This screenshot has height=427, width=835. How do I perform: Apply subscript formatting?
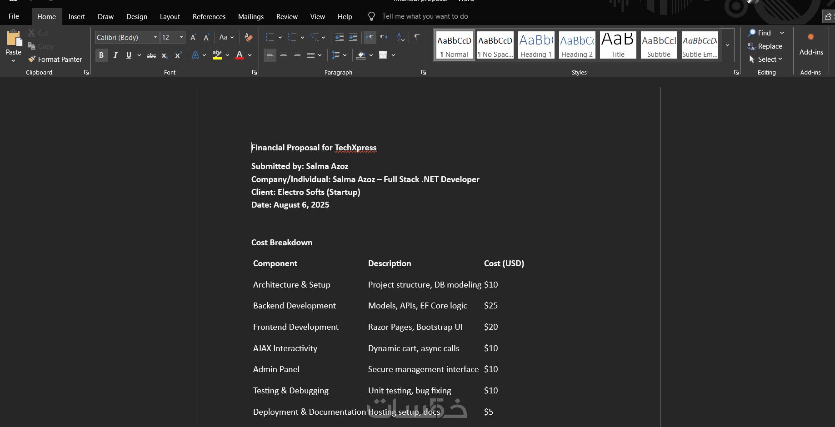165,55
